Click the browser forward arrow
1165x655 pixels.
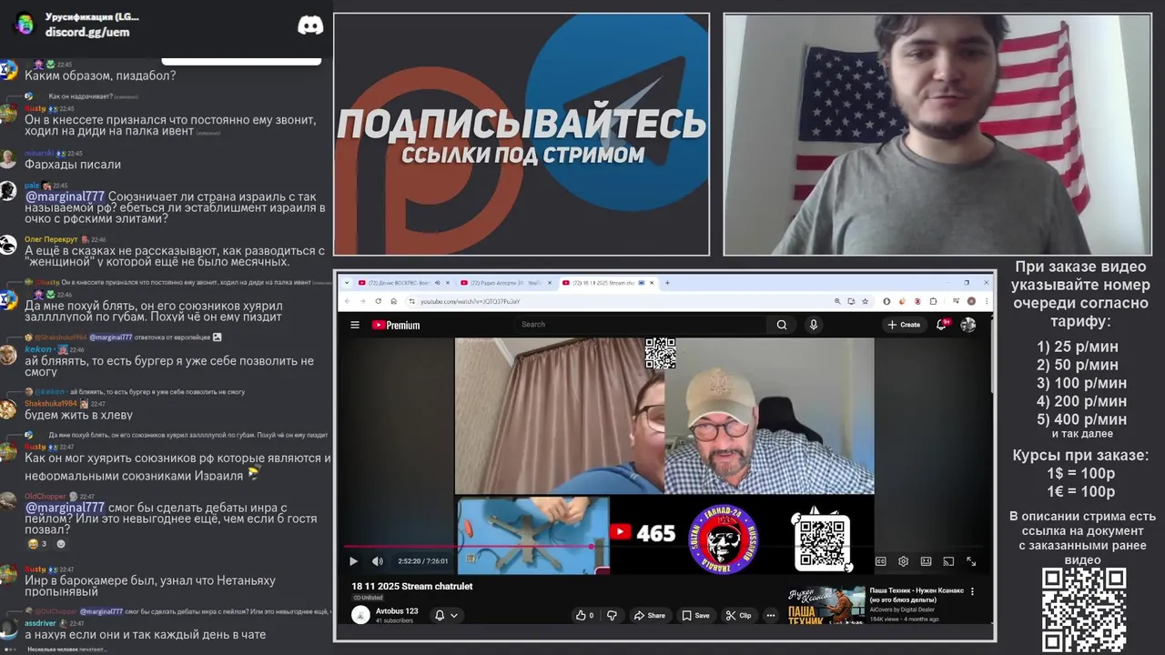tap(364, 301)
